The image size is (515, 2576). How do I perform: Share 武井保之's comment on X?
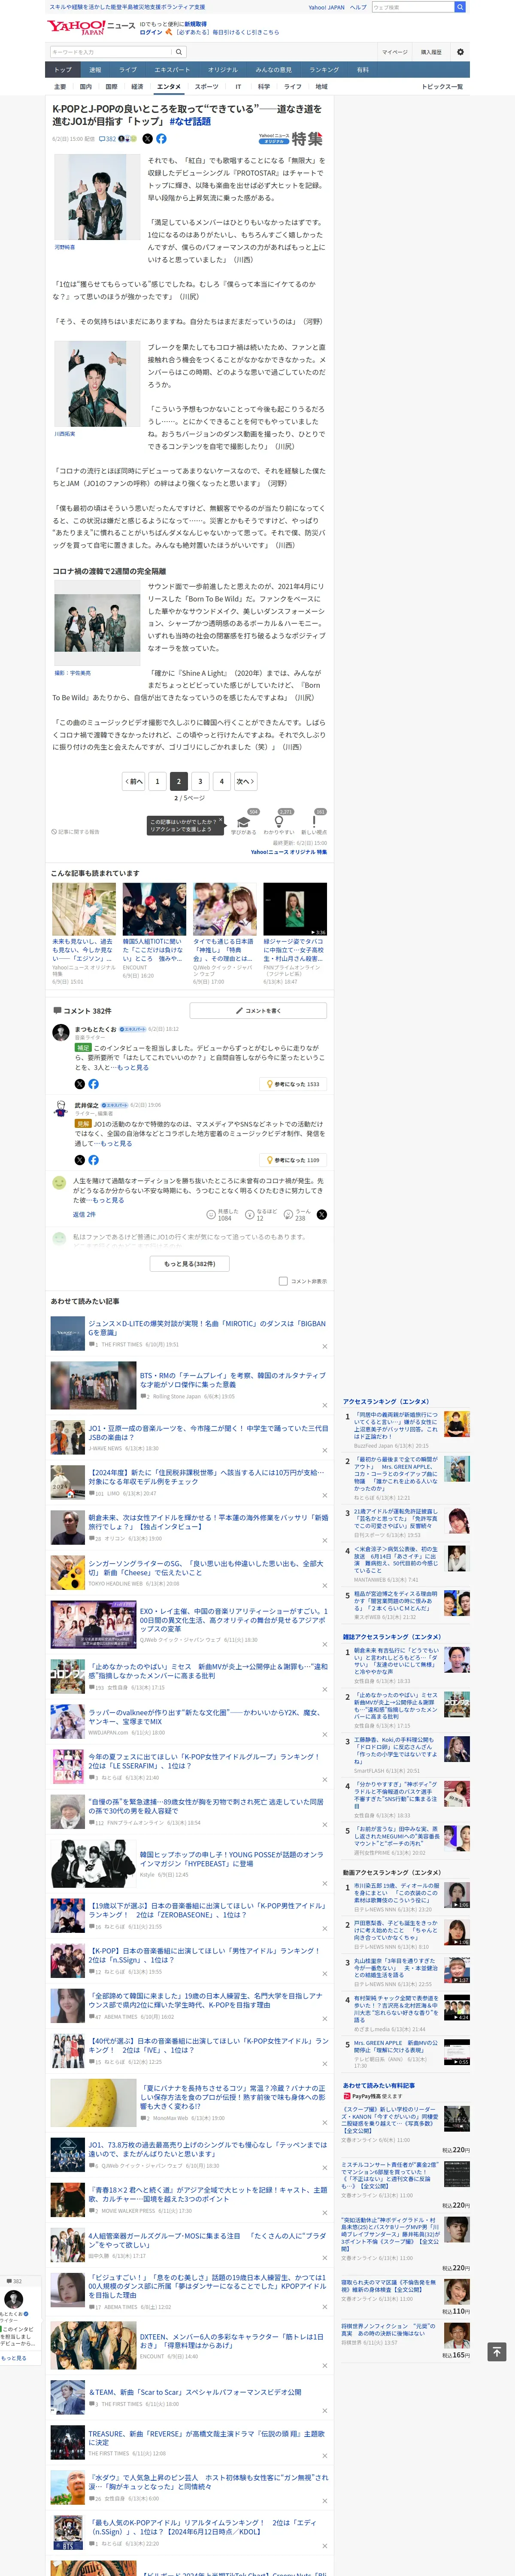coord(79,1160)
